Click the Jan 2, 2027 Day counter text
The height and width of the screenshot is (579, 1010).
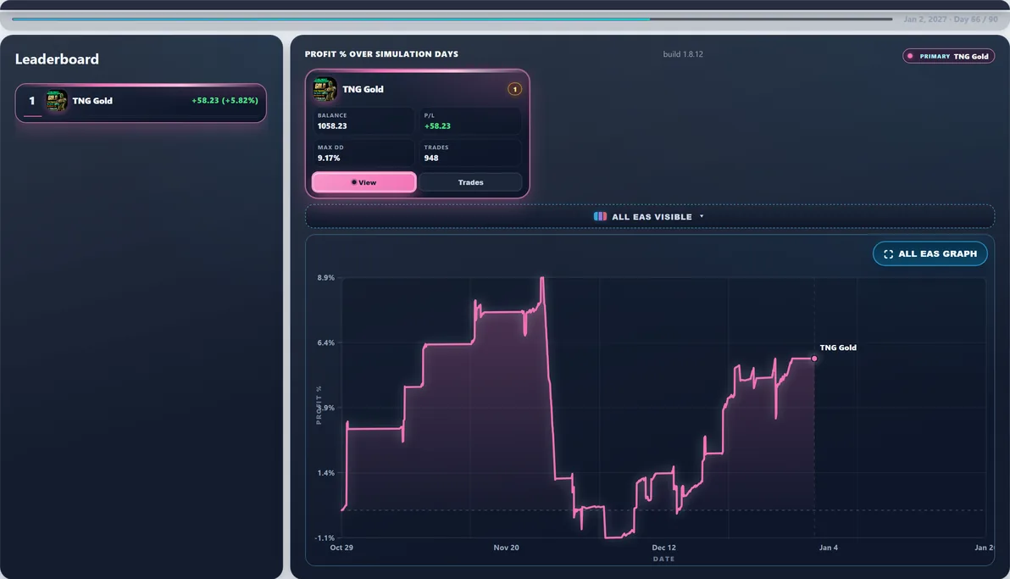pos(951,19)
